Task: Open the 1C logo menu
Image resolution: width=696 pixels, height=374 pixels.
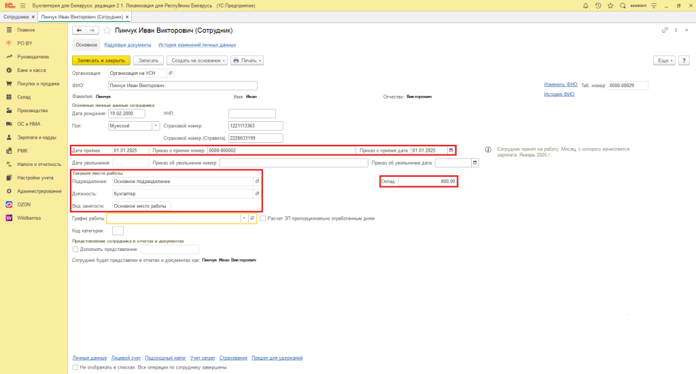Action: [10, 5]
